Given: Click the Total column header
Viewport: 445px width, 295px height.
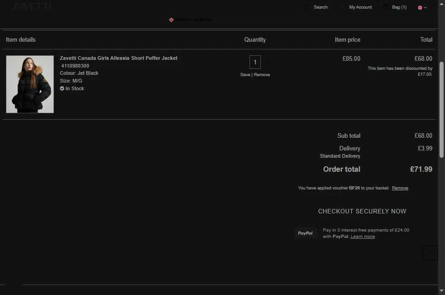Looking at the screenshot, I should point(426,40).
